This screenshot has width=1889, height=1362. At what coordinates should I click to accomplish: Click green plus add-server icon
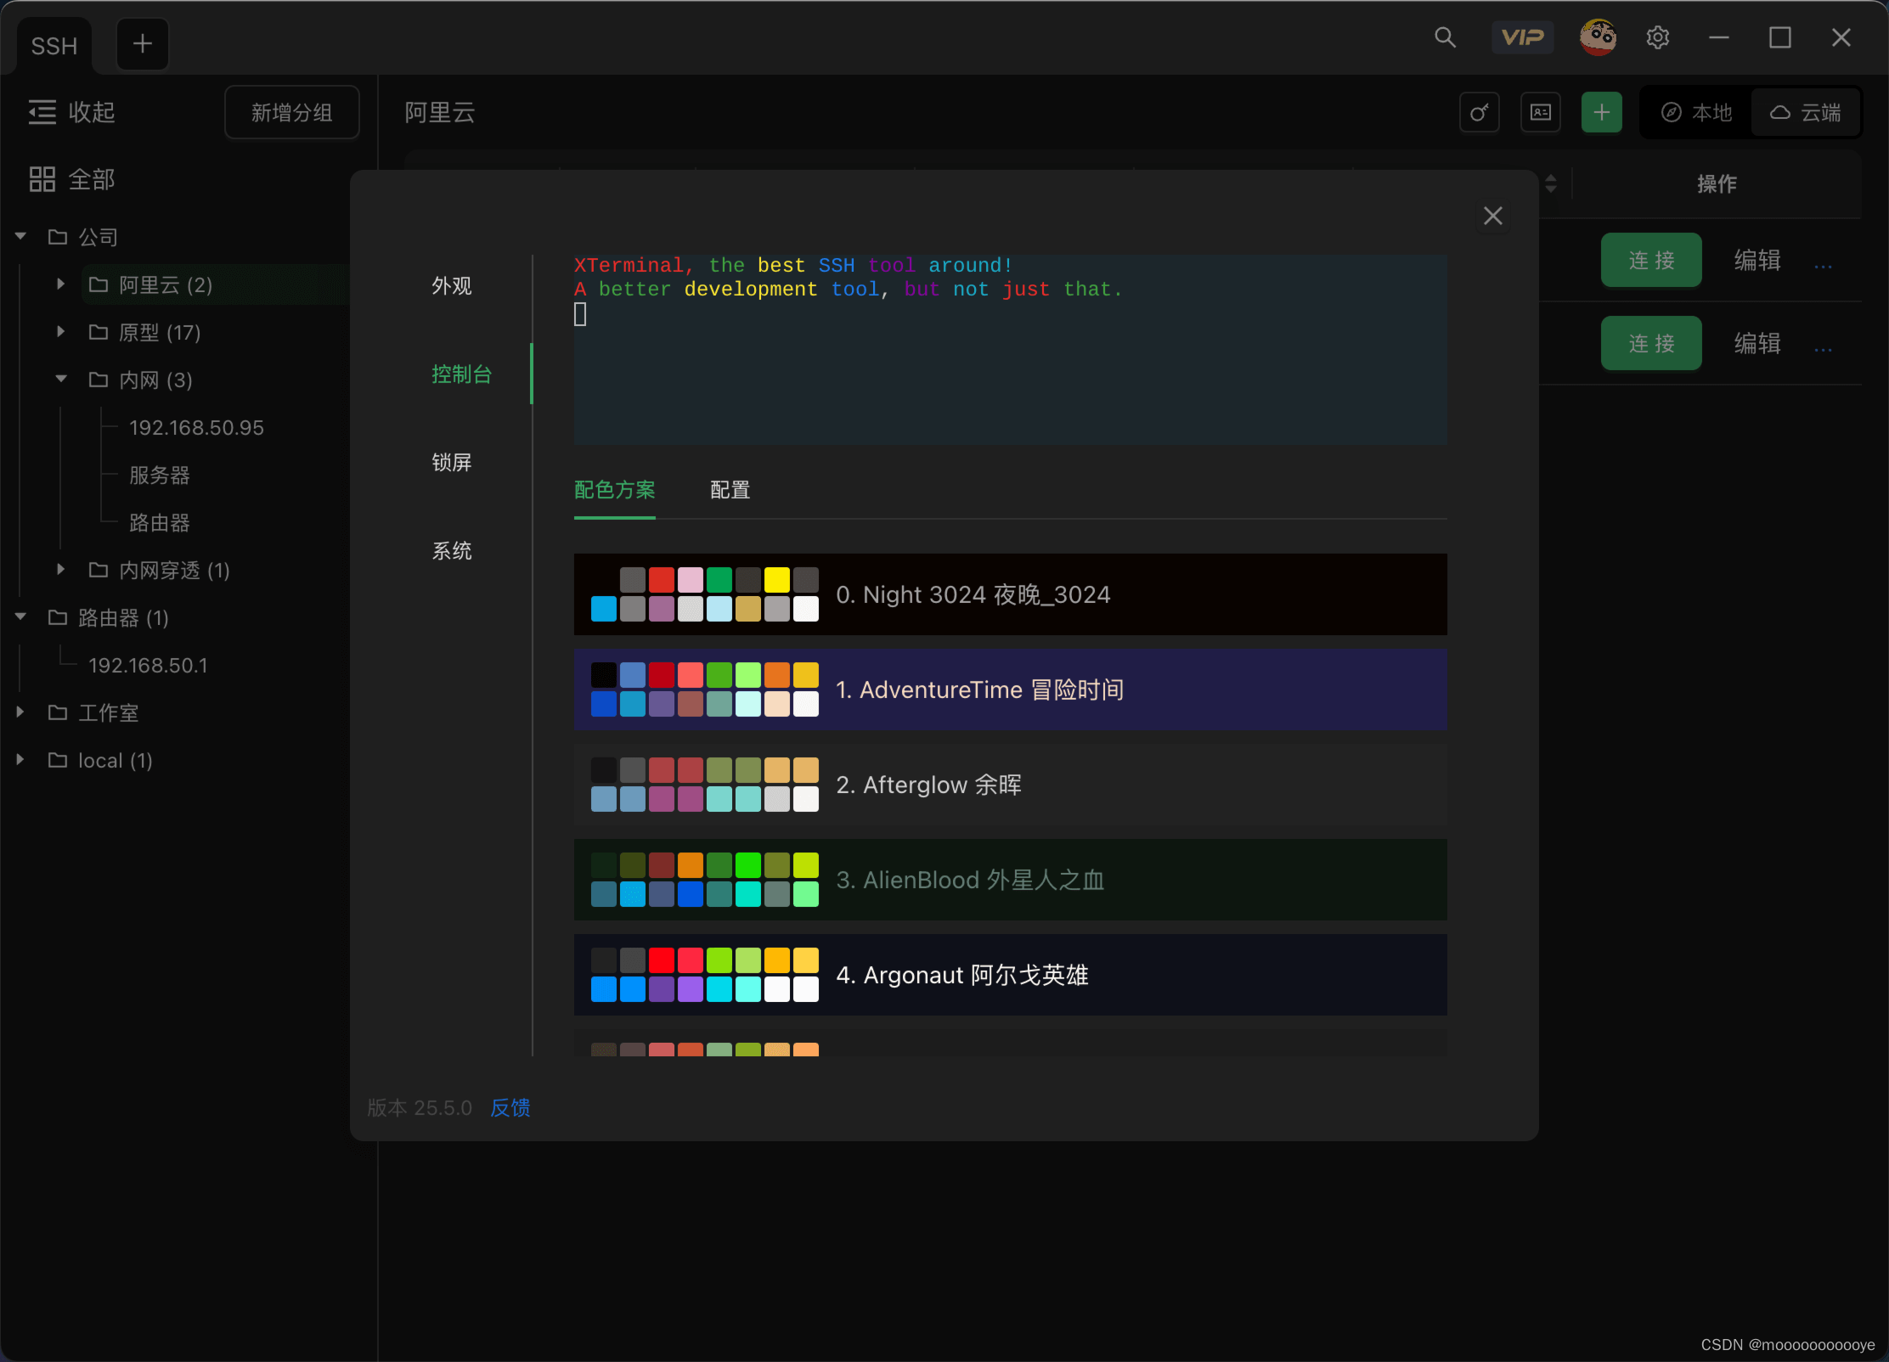coord(1601,112)
